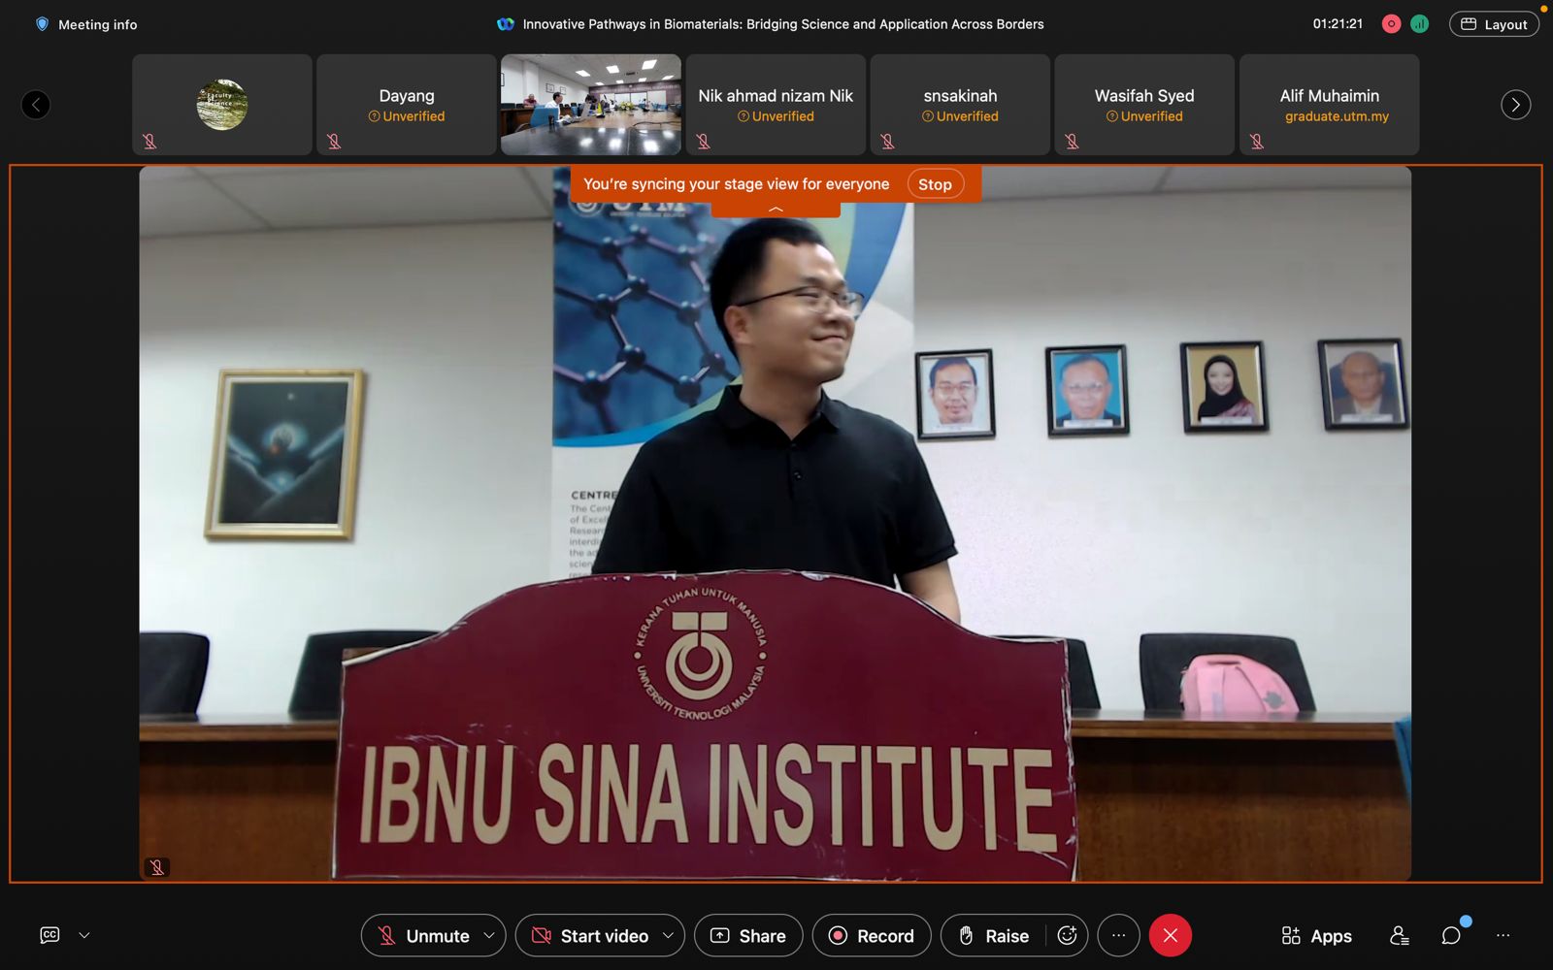This screenshot has height=970, width=1553.
Task: Open reactions emoji picker
Action: [1067, 936]
